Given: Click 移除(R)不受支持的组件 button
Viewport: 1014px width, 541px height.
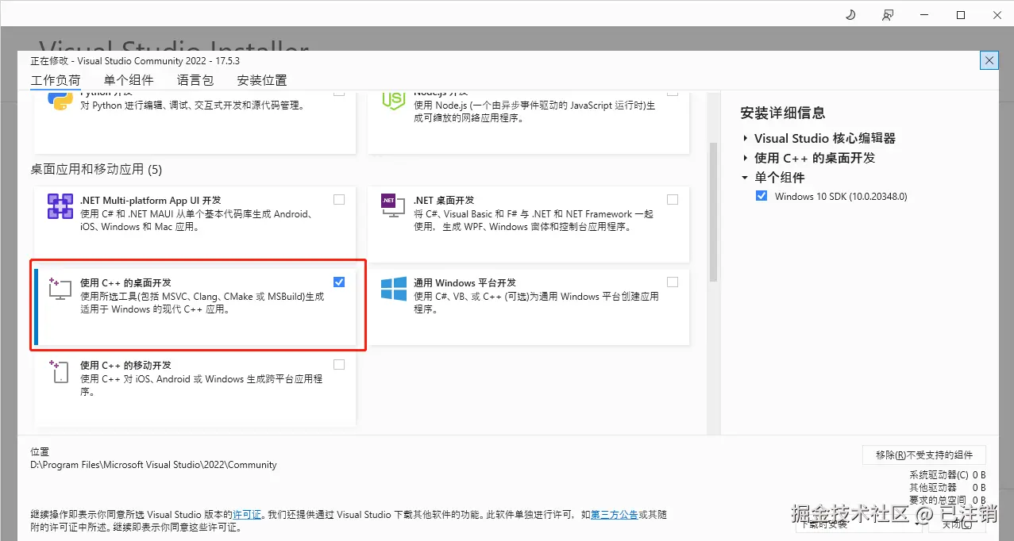Looking at the screenshot, I should click(924, 455).
